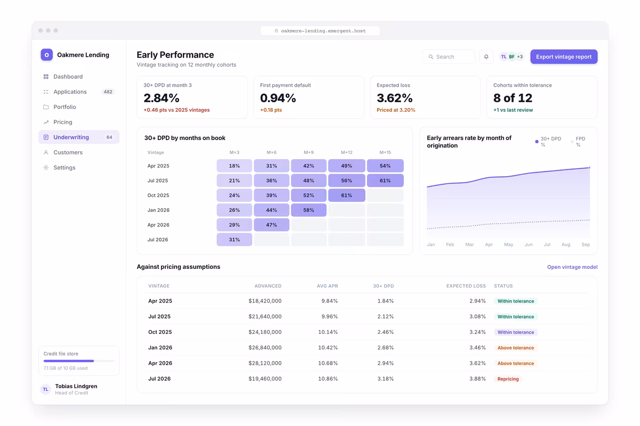640x426 pixels.
Task: Click Jul 2026 M+3 cell 31%
Action: click(234, 240)
